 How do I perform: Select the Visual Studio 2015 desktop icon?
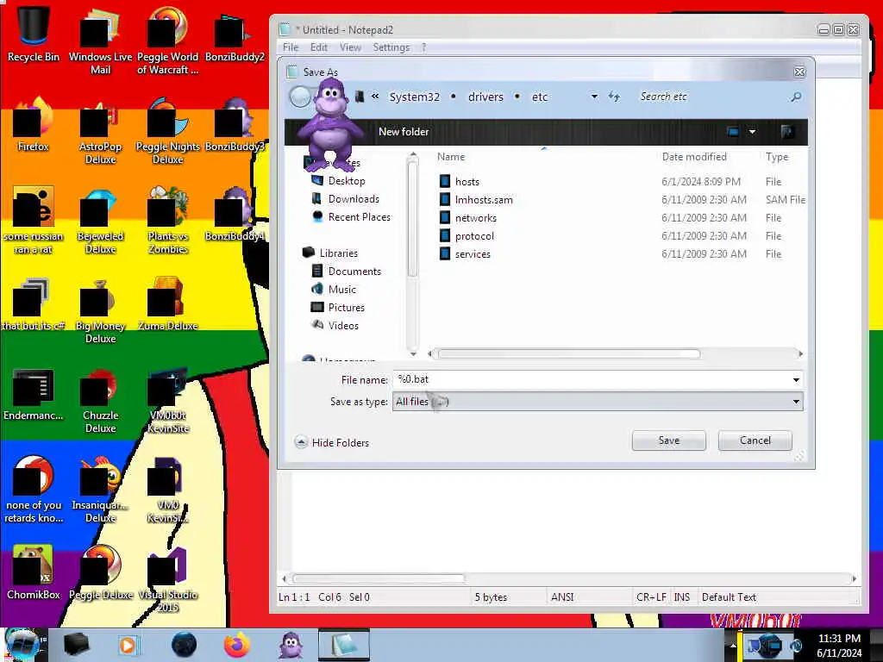(x=168, y=578)
